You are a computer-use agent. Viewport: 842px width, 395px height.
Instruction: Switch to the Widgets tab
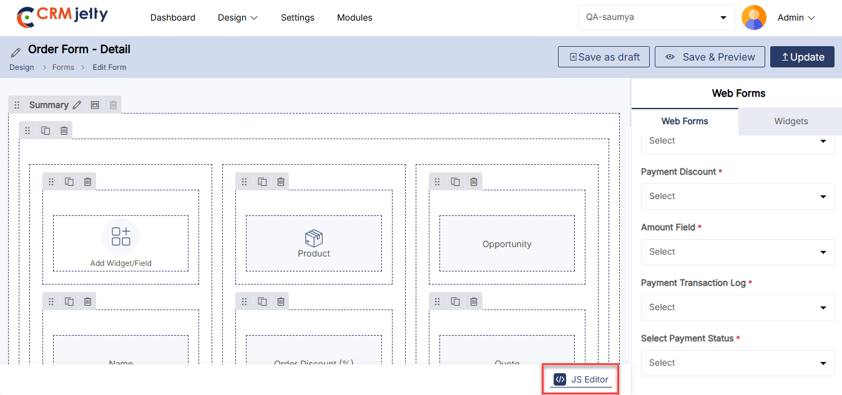790,121
